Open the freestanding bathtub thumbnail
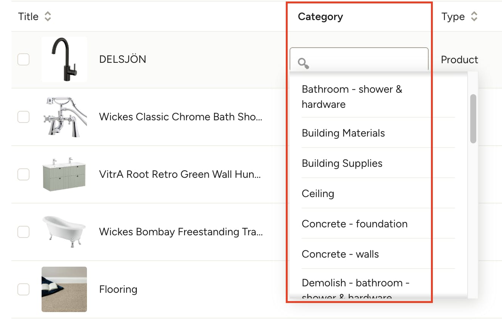The height and width of the screenshot is (320, 502). click(64, 232)
